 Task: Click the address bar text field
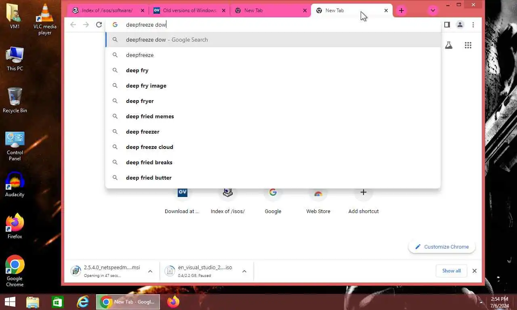click(273, 25)
